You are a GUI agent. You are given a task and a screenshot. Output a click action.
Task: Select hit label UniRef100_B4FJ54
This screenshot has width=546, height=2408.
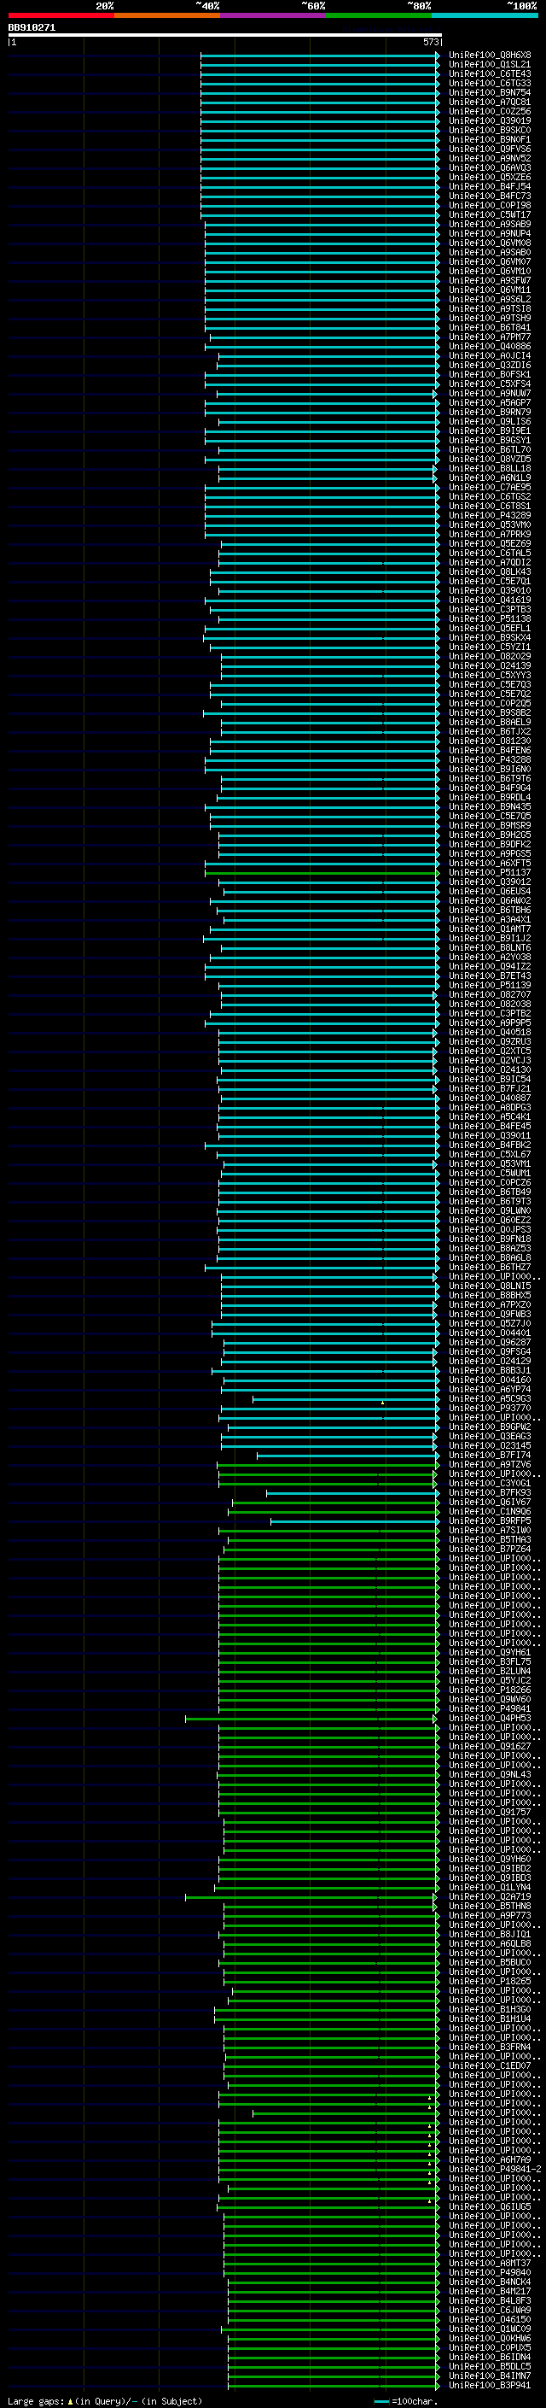489,187
